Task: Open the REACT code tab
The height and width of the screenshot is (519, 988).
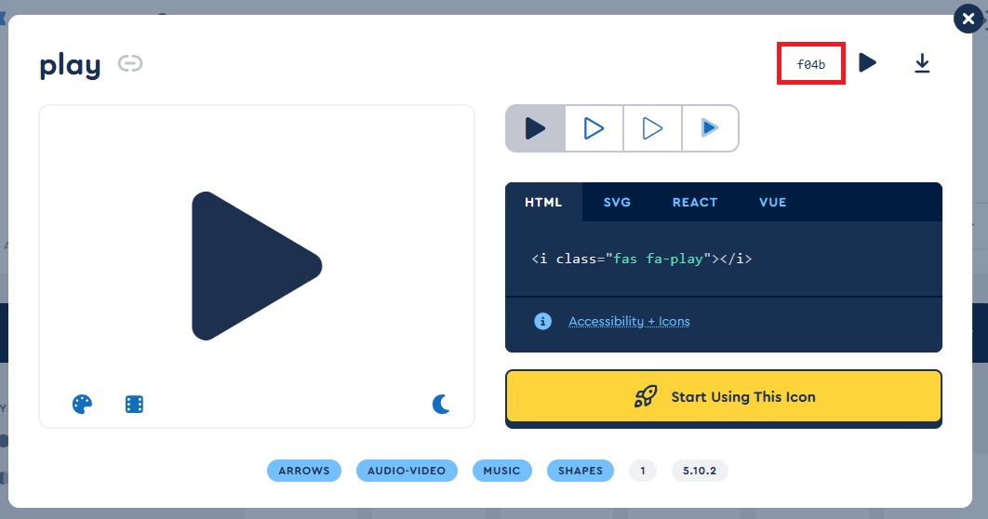Action: (695, 202)
